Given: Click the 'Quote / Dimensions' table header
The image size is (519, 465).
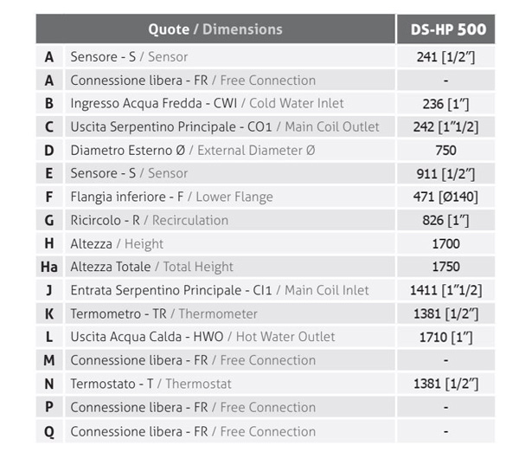Looking at the screenshot, I should pos(215,29).
